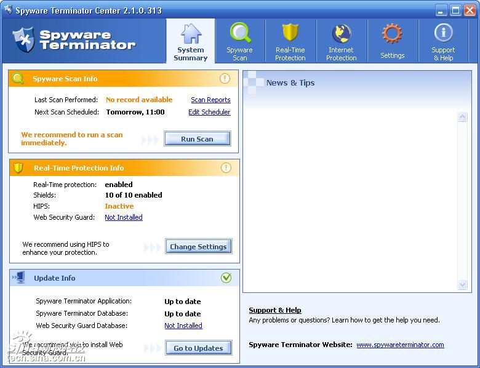Click warning icon in Spyware Scan Info header
Image resolution: width=480 pixels, height=368 pixels.
[x=225, y=78]
